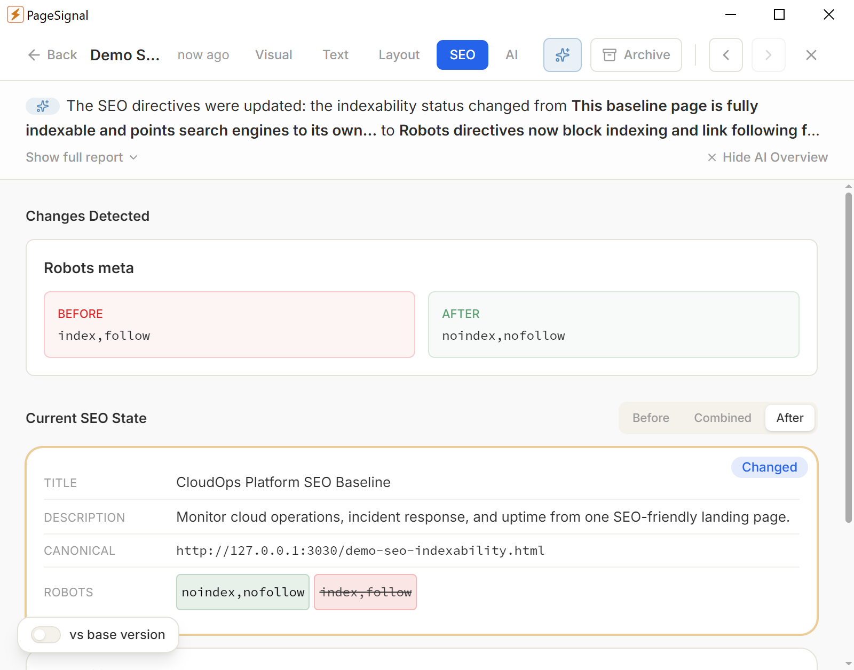This screenshot has height=670, width=854.
Task: Click the AI sparkle overview toggle button
Action: pyautogui.click(x=562, y=55)
